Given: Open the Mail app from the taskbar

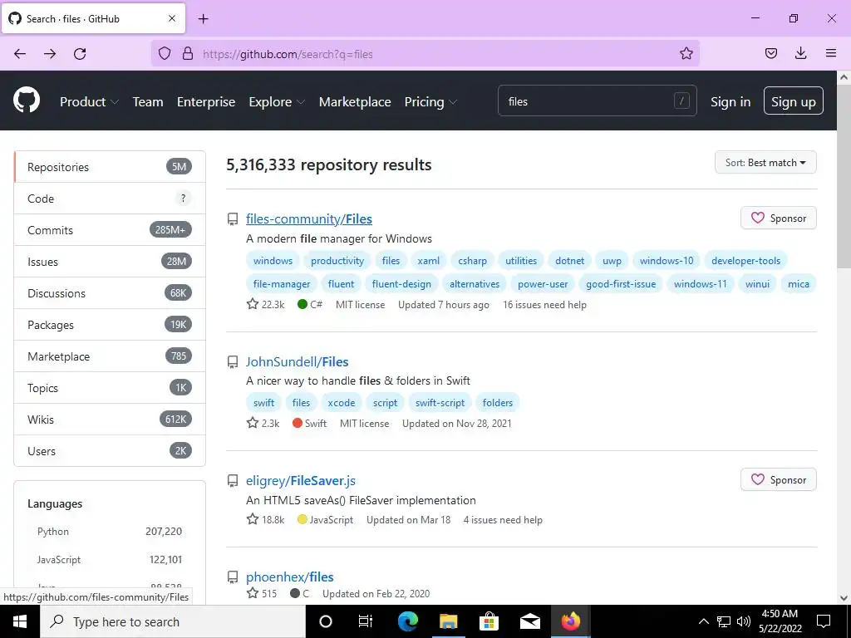Looking at the screenshot, I should tap(529, 621).
